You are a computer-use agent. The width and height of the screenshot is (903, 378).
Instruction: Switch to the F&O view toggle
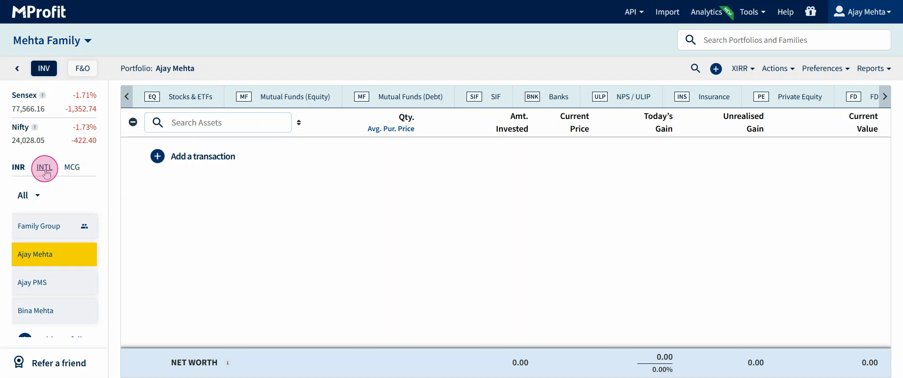(82, 69)
